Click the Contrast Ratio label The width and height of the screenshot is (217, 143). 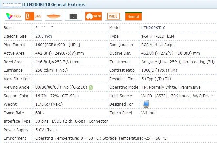point(122,70)
